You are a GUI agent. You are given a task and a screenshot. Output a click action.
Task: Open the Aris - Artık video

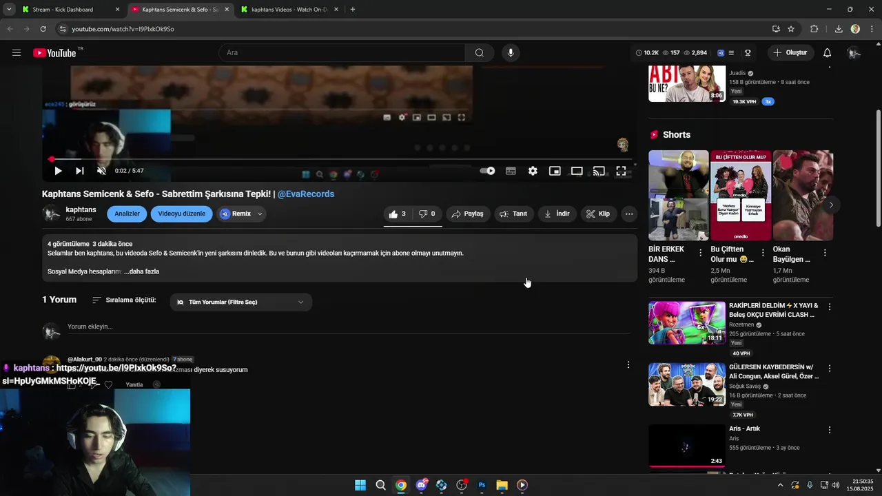pos(686,446)
